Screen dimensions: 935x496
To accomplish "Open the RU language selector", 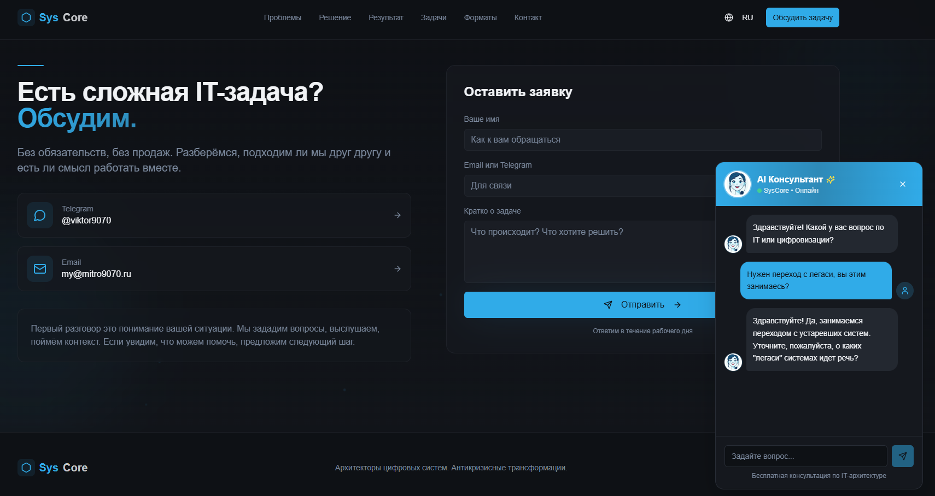I will point(747,17).
